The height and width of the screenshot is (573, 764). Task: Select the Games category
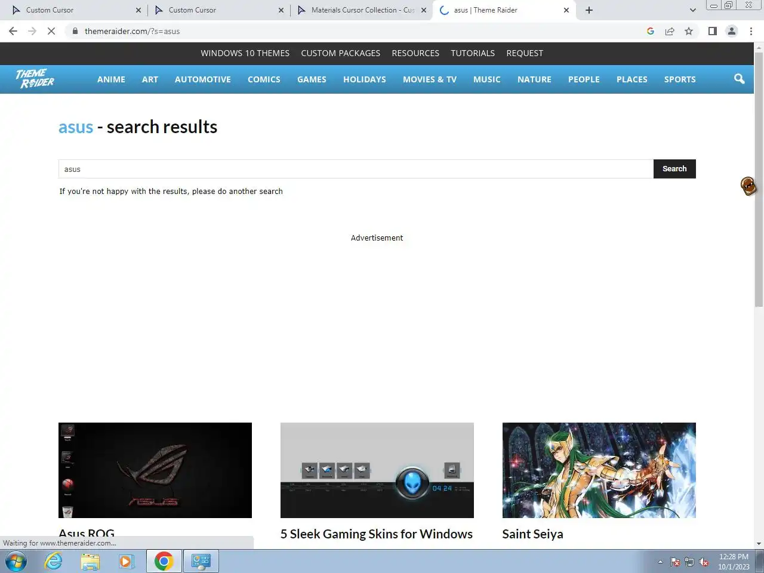(312, 79)
